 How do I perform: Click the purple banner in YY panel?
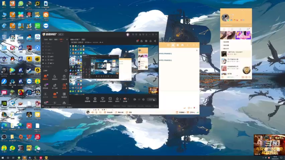click(x=243, y=35)
